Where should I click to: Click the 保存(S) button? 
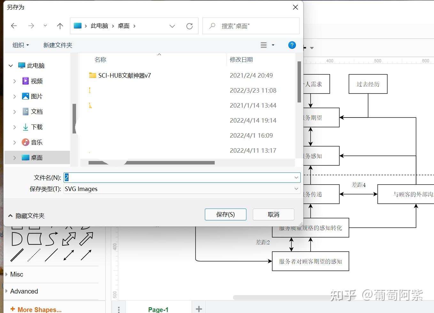pyautogui.click(x=225, y=214)
